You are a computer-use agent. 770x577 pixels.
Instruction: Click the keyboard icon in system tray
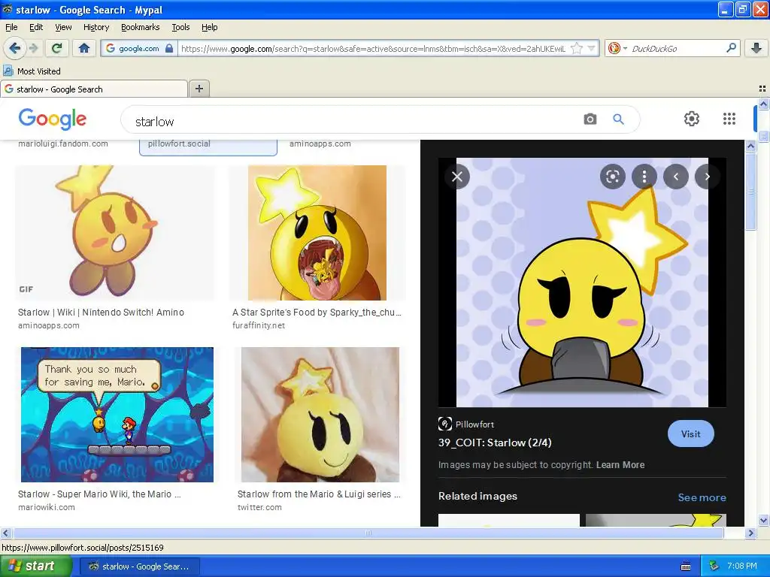[x=686, y=566]
